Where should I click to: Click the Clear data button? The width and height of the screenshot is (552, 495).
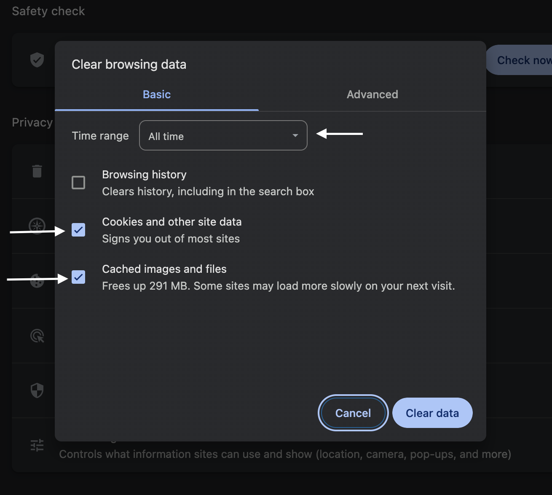(x=432, y=413)
